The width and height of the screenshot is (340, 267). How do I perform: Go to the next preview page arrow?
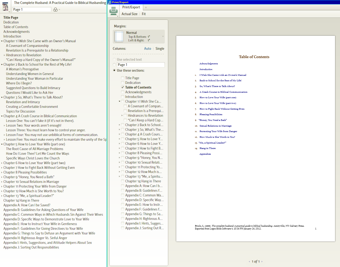262,262
